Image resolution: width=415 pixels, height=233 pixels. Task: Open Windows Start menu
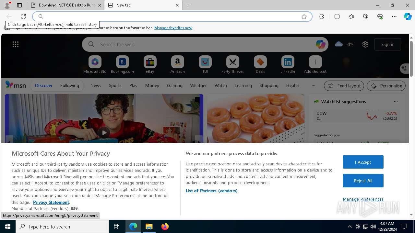pos(8,227)
